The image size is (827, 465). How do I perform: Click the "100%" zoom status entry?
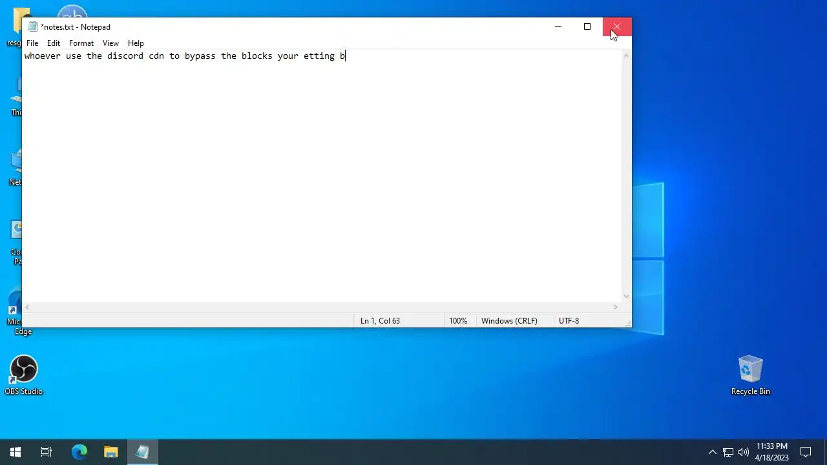[458, 321]
